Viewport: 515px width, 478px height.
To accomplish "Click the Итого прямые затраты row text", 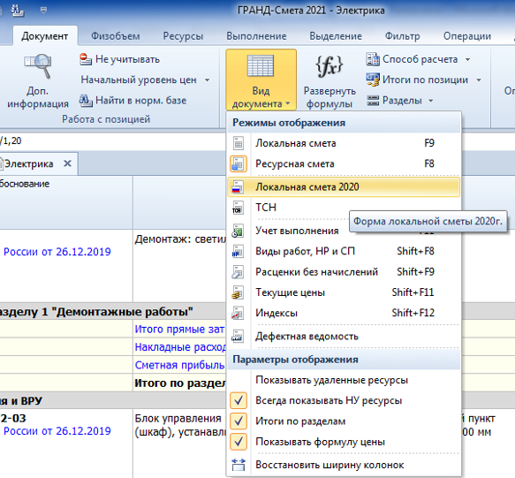I will pos(179,330).
